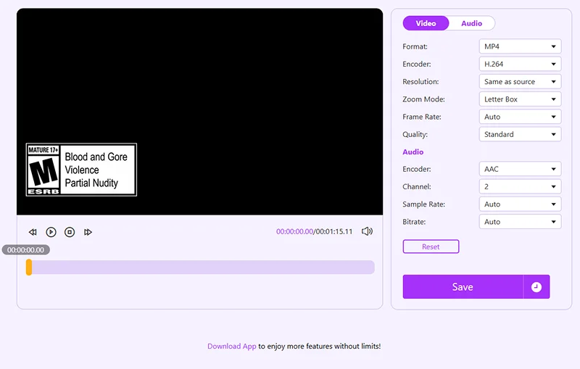Click the rewind playback icon
This screenshot has width=580, height=369.
pyautogui.click(x=33, y=232)
